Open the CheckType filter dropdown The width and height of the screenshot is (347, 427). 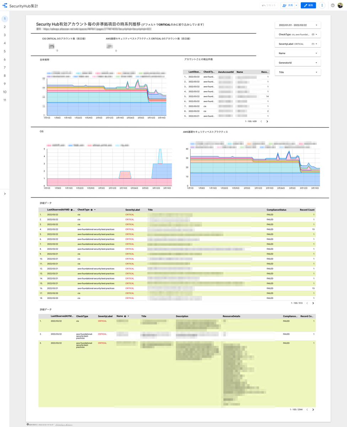[298, 35]
